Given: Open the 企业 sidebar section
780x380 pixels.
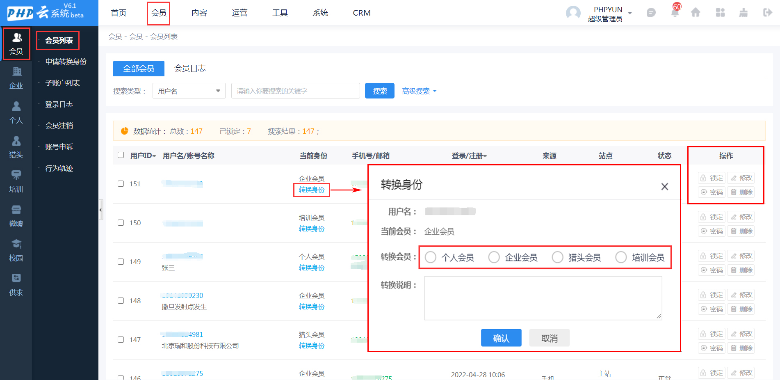Looking at the screenshot, I should (x=16, y=78).
